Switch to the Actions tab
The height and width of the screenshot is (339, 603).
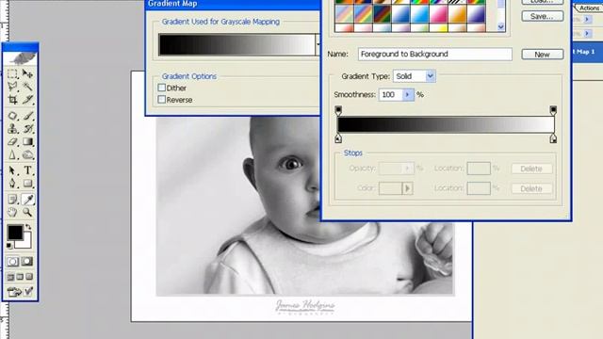(589, 8)
